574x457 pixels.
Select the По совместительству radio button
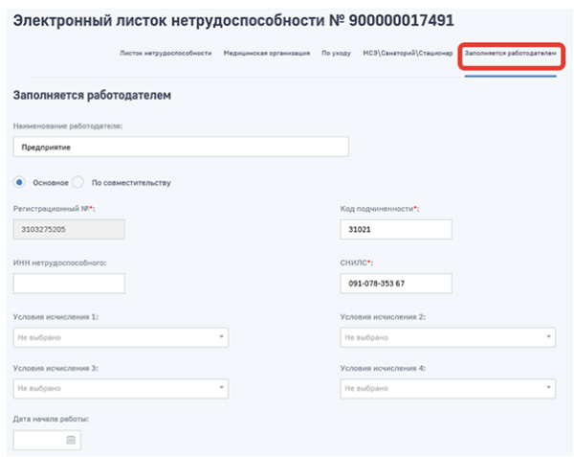coord(79,182)
